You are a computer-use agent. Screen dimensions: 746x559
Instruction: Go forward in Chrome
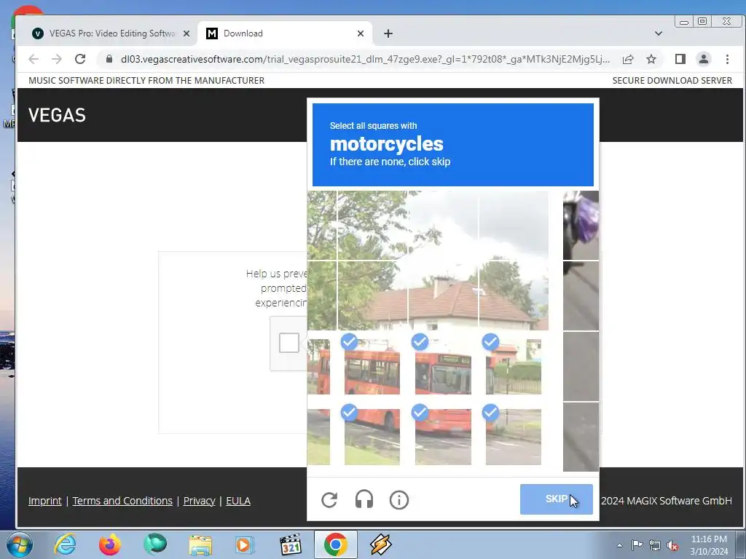point(57,59)
